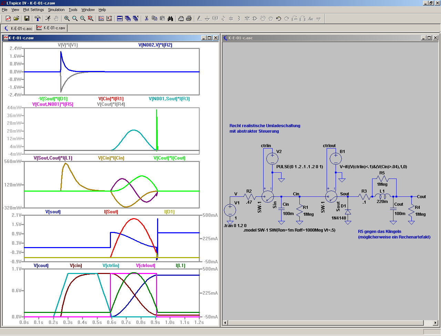Open the Plot Settings menu
Screen dimensions: 441x336
(x=33, y=10)
